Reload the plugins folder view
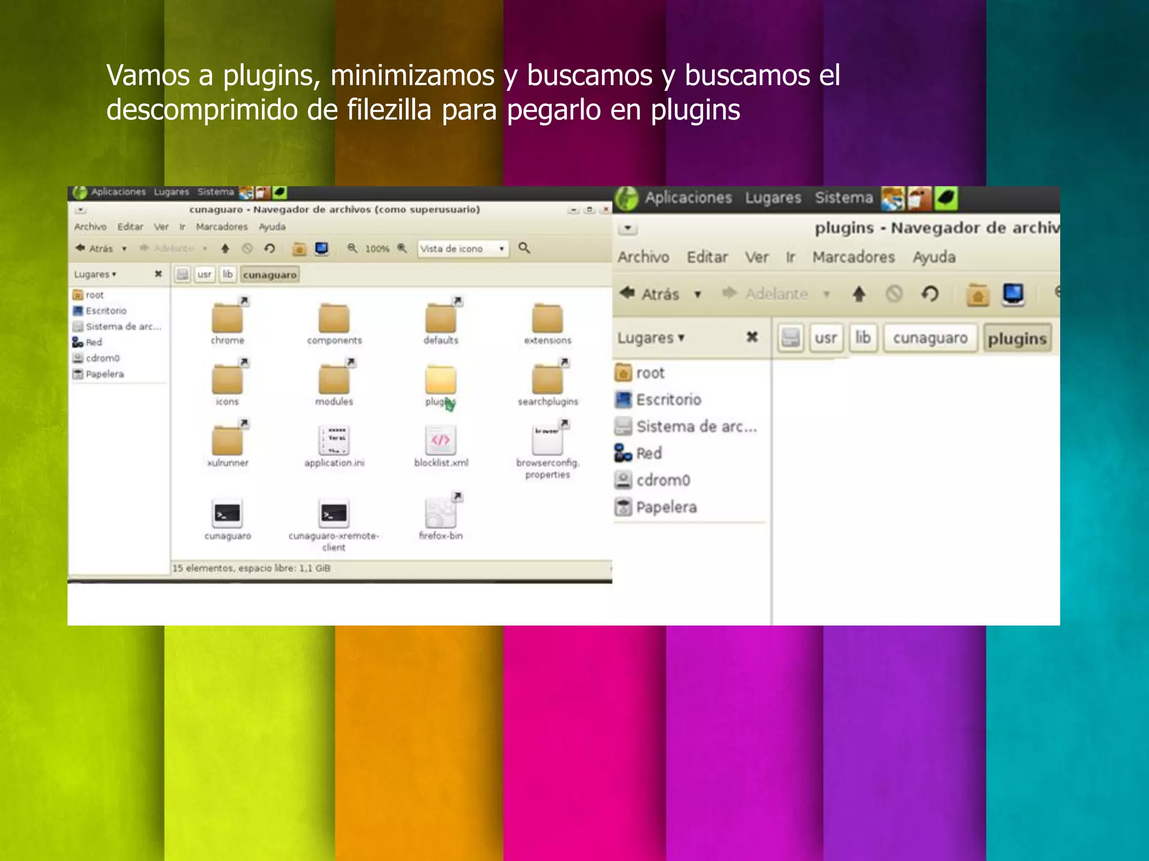The image size is (1149, 861). (930, 294)
